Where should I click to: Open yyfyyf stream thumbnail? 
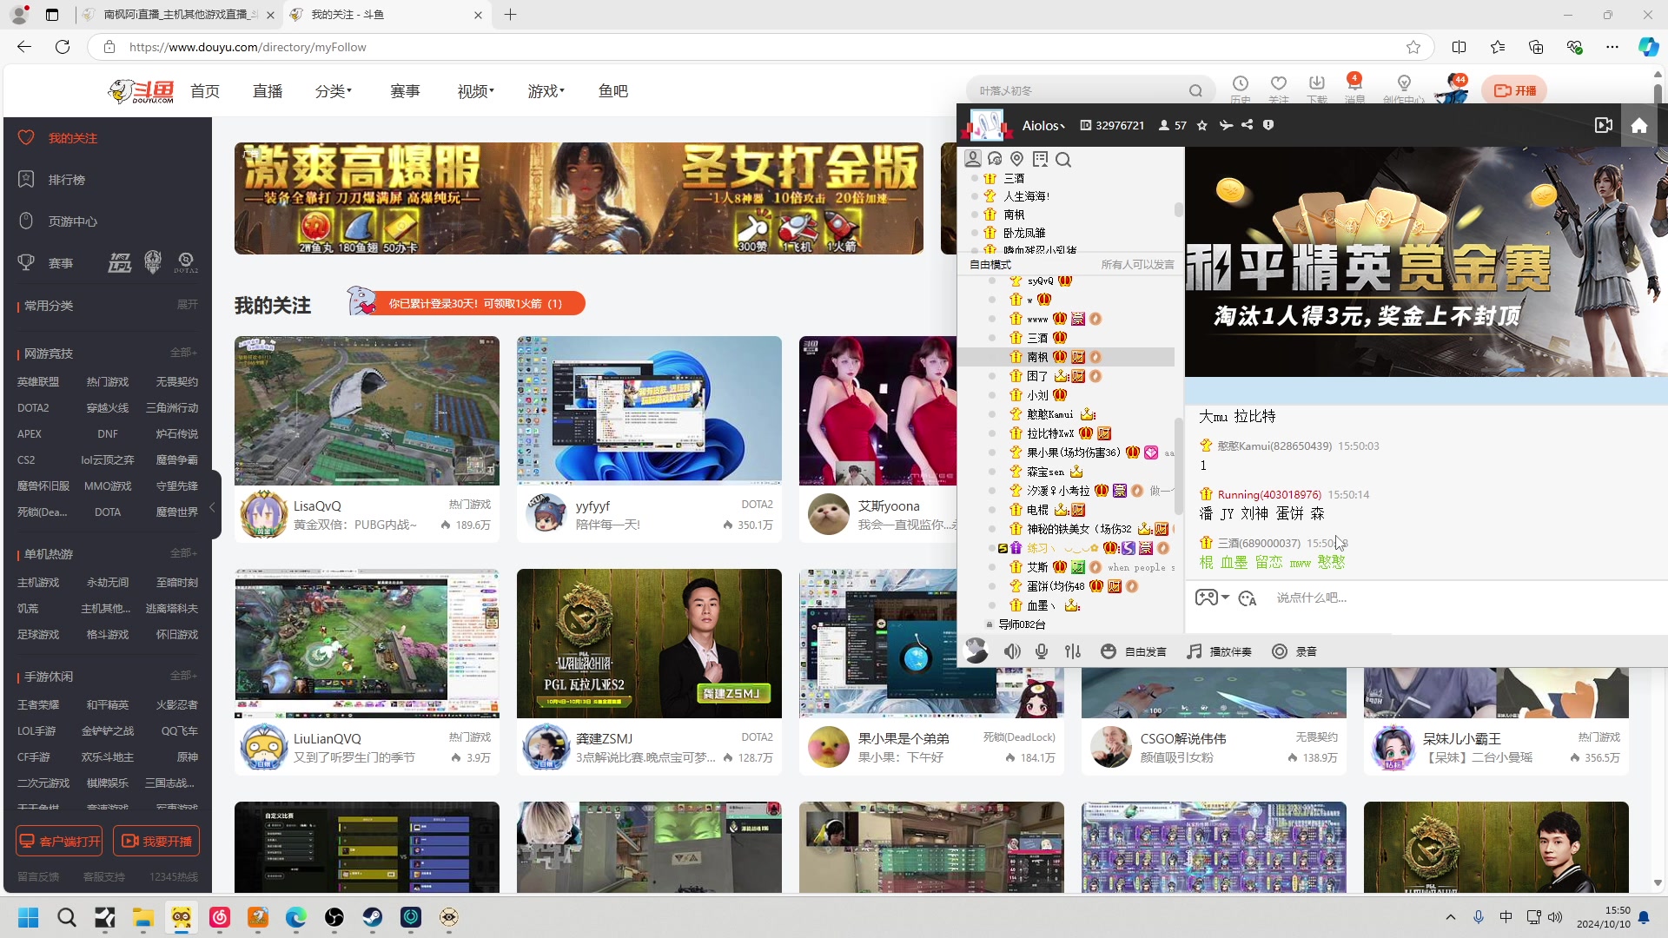(x=649, y=410)
